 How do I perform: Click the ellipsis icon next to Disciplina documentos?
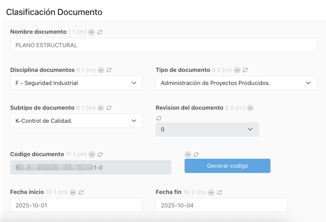[101, 70]
